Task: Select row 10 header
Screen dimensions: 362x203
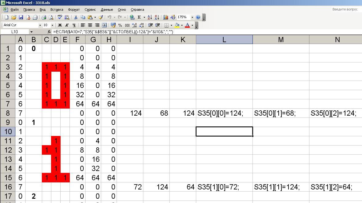Action: [8, 132]
